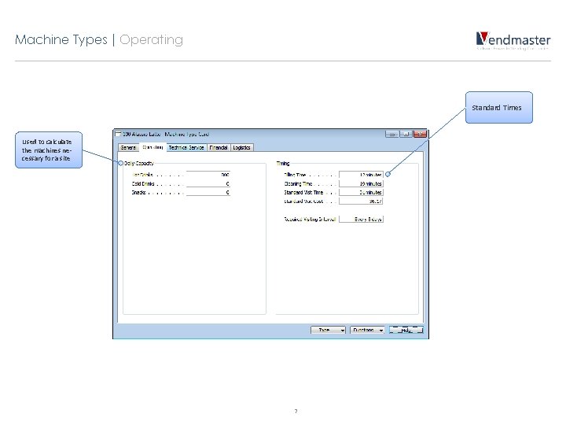This screenshot has height=425, width=566.
Task: Close the Machine Type Card window
Action: [420, 134]
